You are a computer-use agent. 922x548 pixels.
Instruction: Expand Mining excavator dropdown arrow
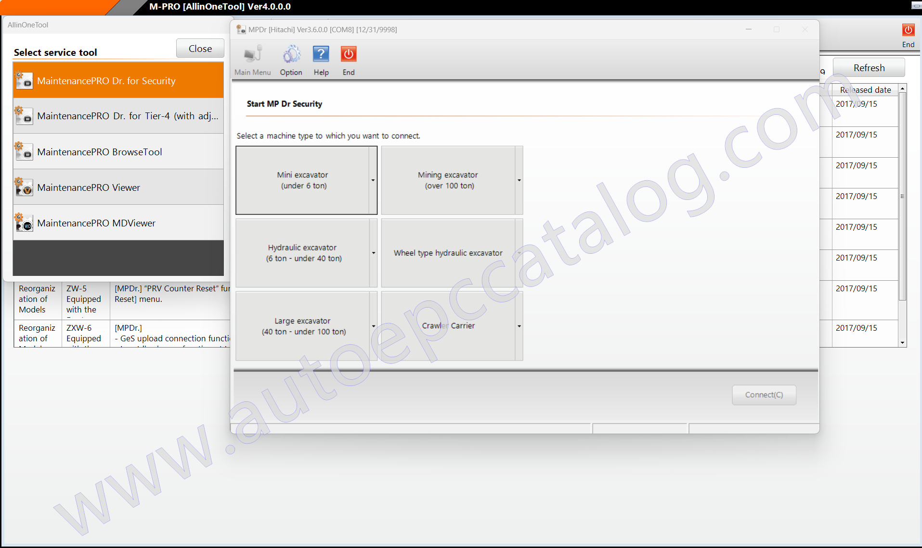(519, 180)
